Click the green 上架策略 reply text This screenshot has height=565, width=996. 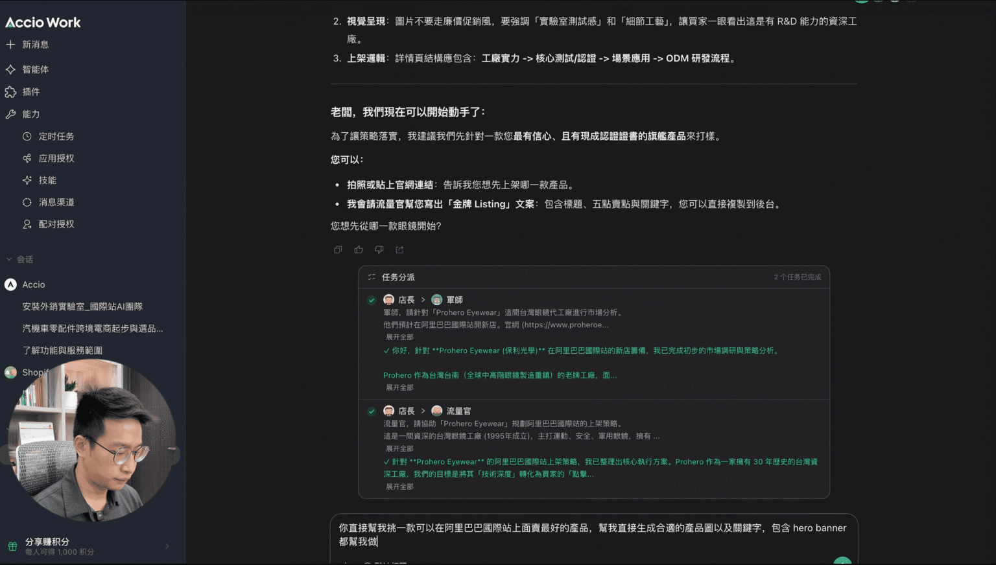600,468
